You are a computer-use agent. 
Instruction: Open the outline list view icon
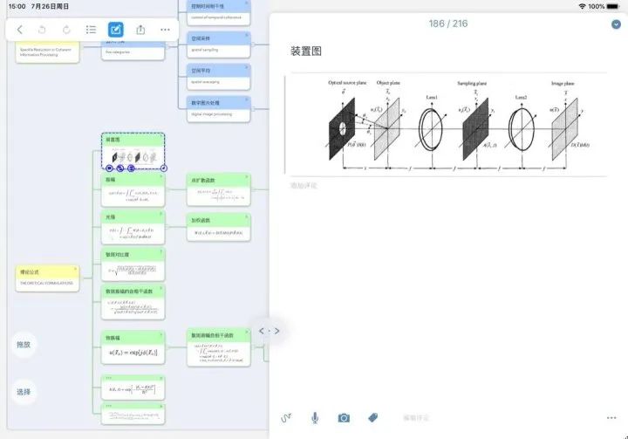[92, 30]
